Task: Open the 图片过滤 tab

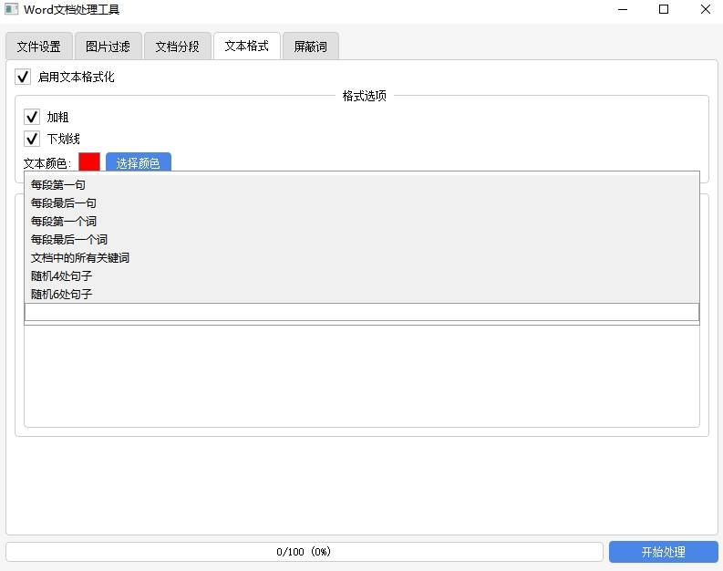Action: pos(108,47)
